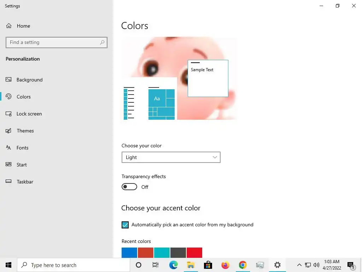Turn on Transparency effects toggle
Image resolution: width=362 pixels, height=272 pixels.
pos(129,187)
